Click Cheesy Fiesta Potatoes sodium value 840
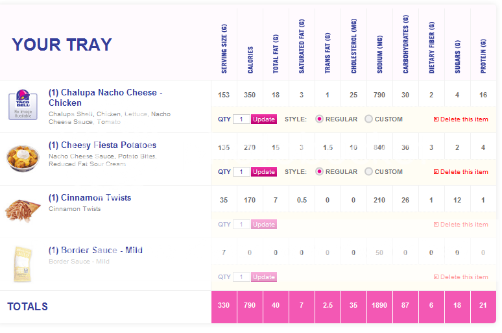The height and width of the screenshot is (333, 502). (379, 147)
